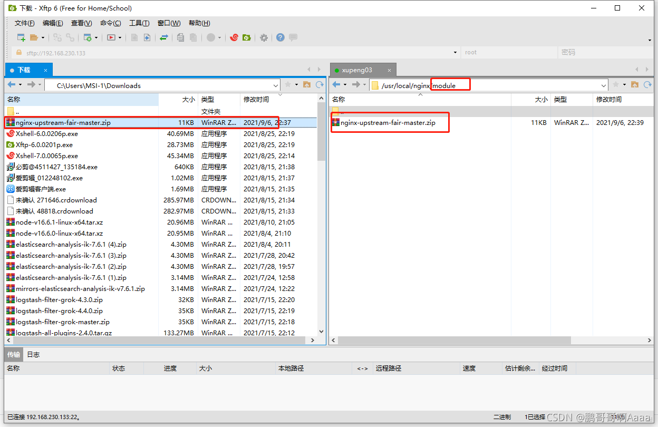658x427 pixels.
Task: Open local path history dropdown
Action: coord(276,85)
